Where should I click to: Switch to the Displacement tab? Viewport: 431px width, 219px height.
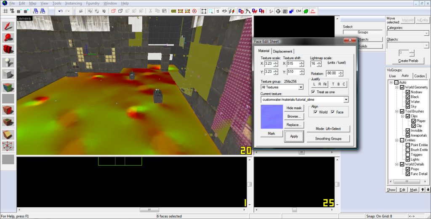click(282, 51)
